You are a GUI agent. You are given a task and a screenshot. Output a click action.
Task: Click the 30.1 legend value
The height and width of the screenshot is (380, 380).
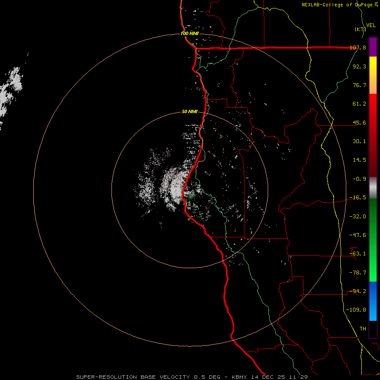tap(359, 141)
